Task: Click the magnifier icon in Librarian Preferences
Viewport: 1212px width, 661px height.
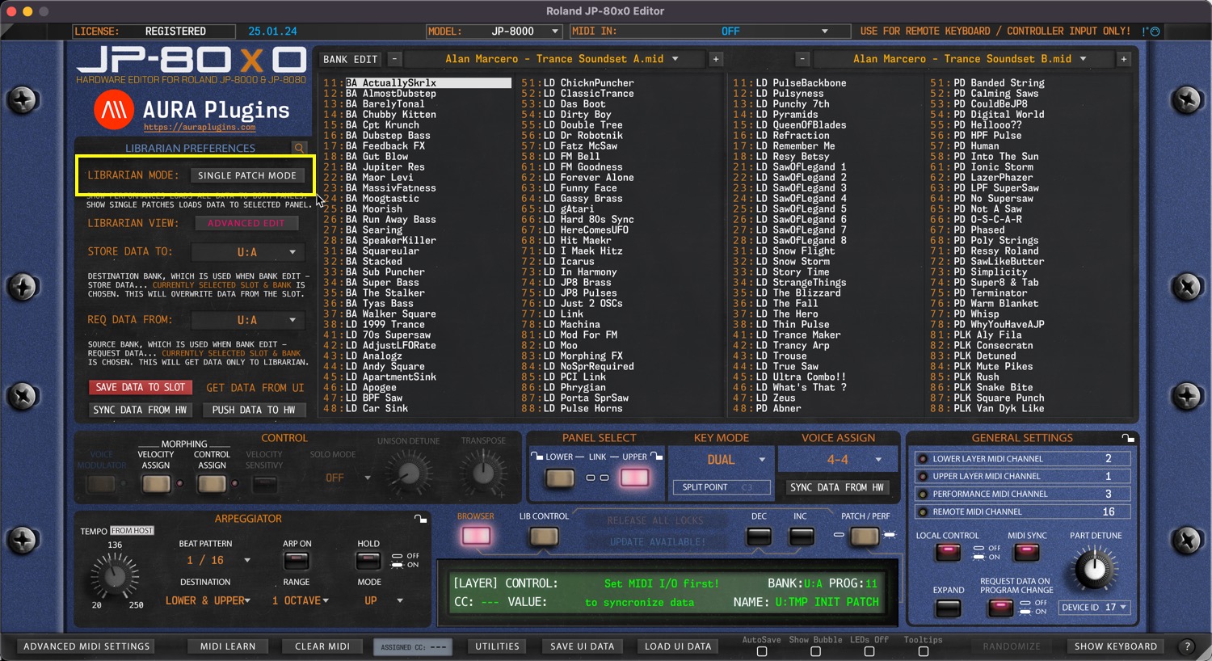Action: click(x=298, y=148)
